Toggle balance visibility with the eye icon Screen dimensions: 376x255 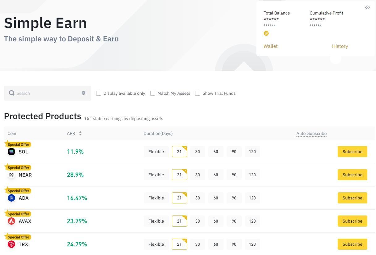tap(368, 7)
